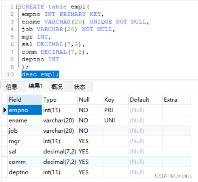Click line number 10 in the gutter

[x=10, y=75]
